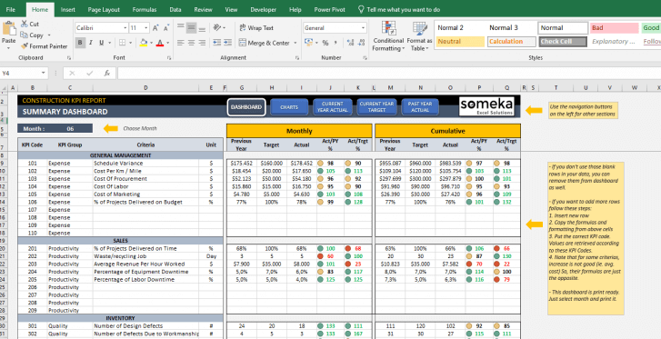Screen dimensions: 661x339
Task: Apply the Check Cell style
Action: [563, 41]
